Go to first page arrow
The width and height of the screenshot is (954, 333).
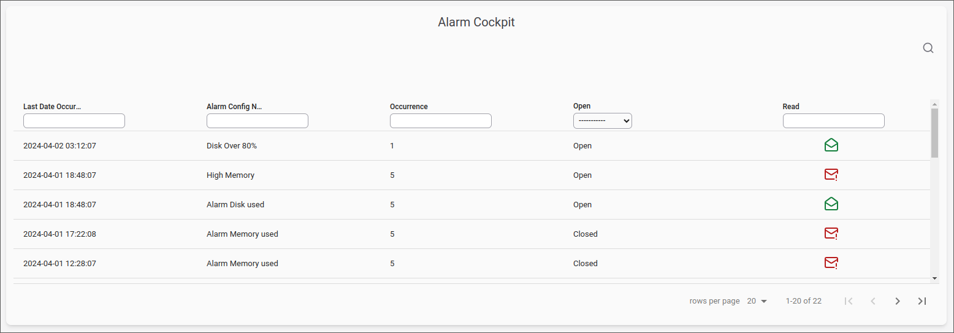849,301
